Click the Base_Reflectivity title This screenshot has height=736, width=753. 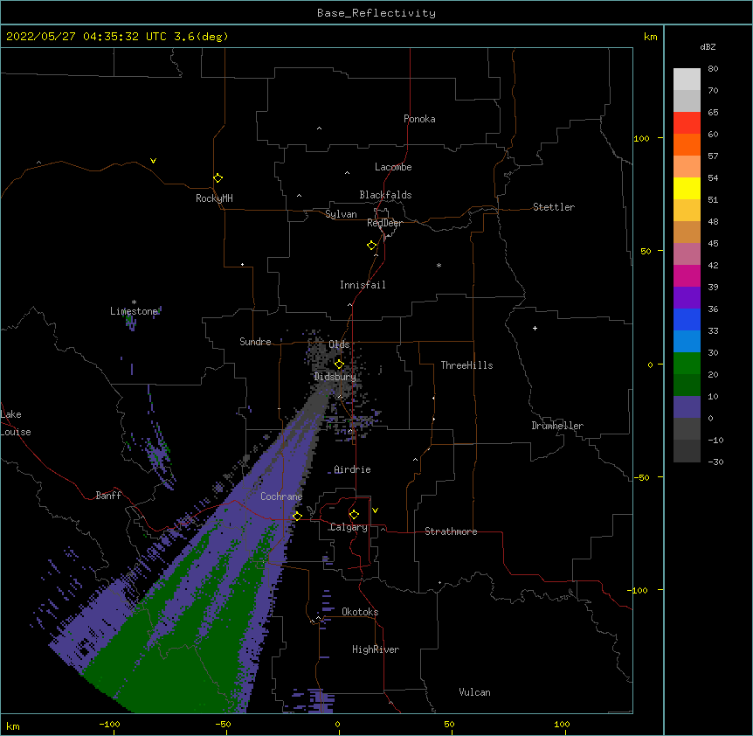pos(376,13)
